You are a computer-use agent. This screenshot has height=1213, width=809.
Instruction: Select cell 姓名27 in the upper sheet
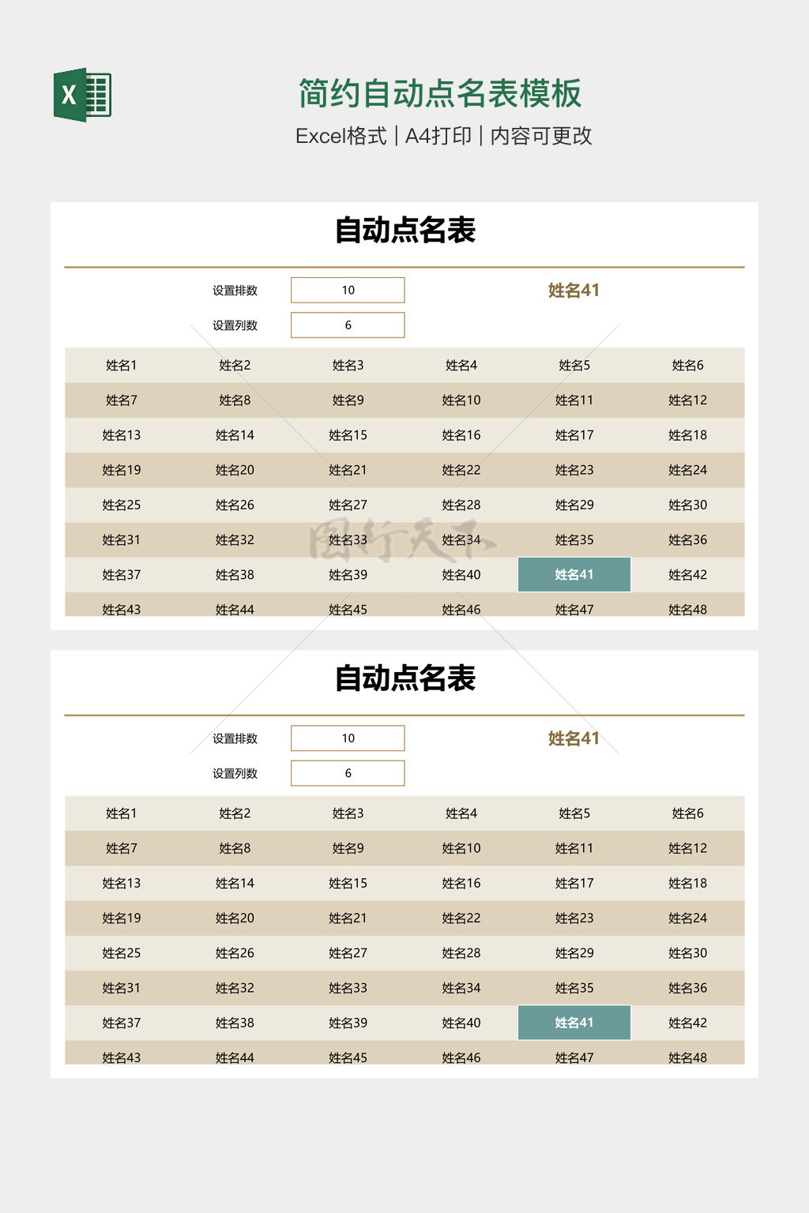[x=348, y=505]
